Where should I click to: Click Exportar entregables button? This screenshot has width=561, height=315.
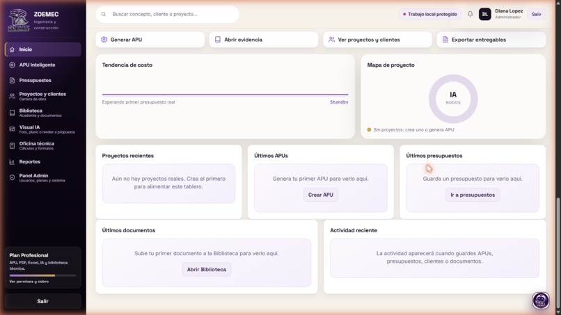(491, 40)
